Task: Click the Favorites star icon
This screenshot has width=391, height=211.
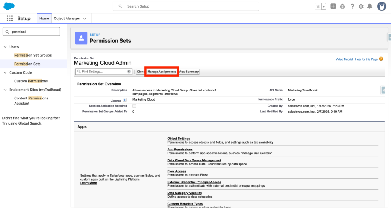Action: click(318, 6)
